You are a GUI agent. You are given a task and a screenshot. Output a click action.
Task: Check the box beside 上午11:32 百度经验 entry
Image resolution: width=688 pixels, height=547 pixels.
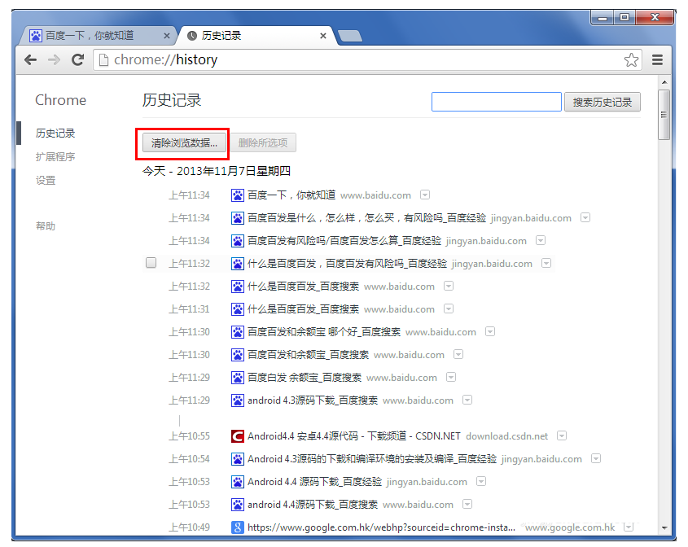(151, 263)
